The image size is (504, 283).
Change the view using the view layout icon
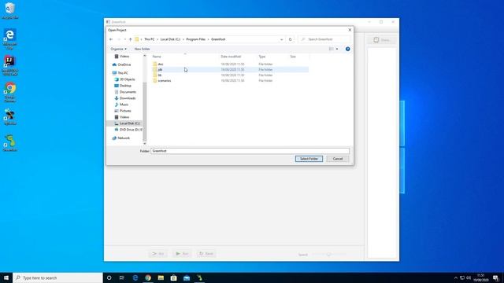pos(331,49)
